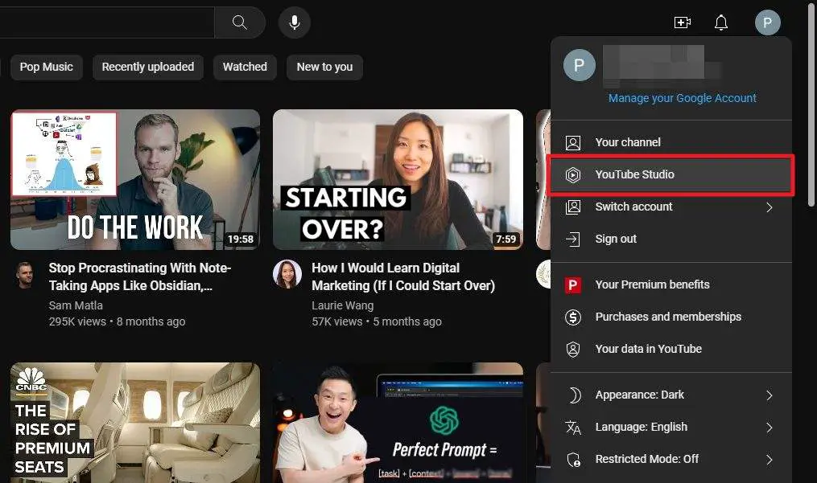Select the Watched filter chip
The height and width of the screenshot is (483, 817).
tap(245, 68)
